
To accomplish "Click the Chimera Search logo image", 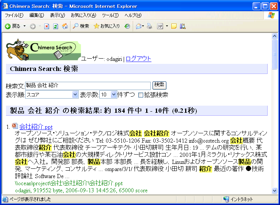I will click(x=43, y=50).
